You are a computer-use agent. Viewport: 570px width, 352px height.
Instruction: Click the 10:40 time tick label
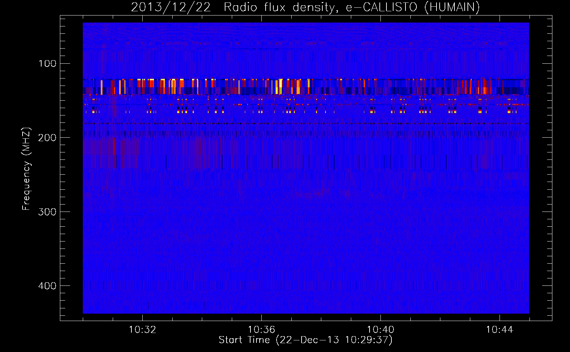point(380,330)
